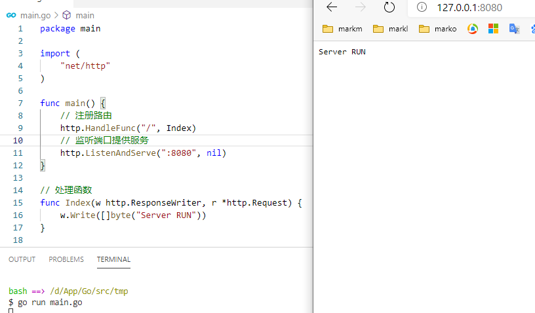Image resolution: width=535 pixels, height=313 pixels.
Task: Click the browser back arrow
Action: click(332, 7)
